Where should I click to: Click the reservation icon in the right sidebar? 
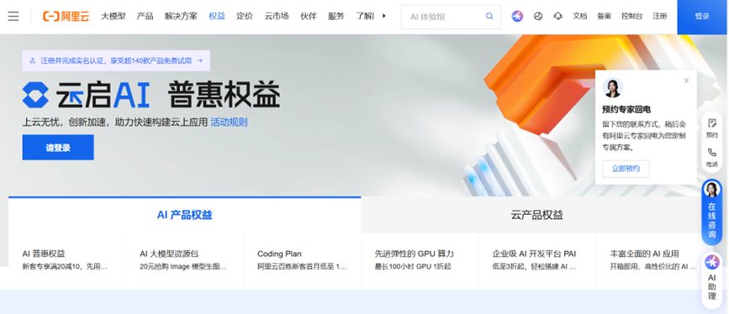coord(711,128)
